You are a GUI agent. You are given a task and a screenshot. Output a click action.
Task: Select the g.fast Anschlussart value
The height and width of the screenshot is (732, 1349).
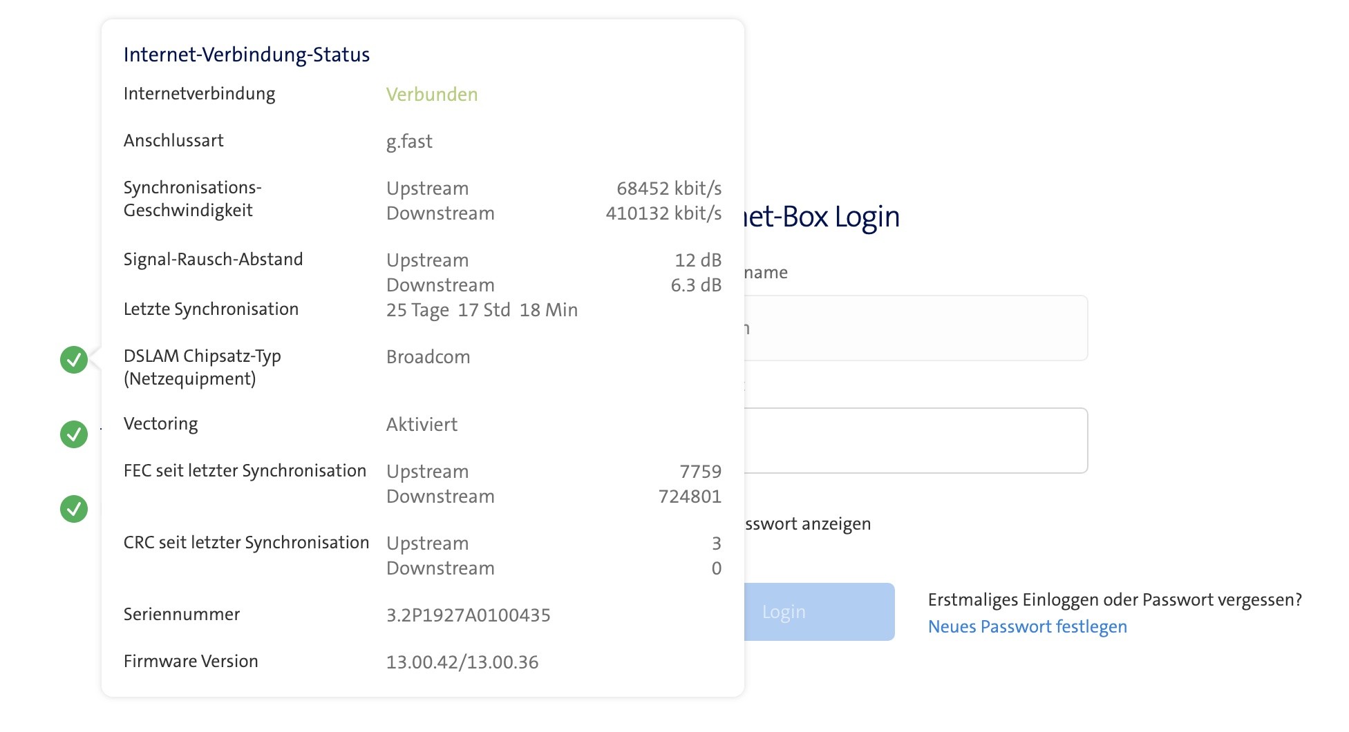point(409,142)
